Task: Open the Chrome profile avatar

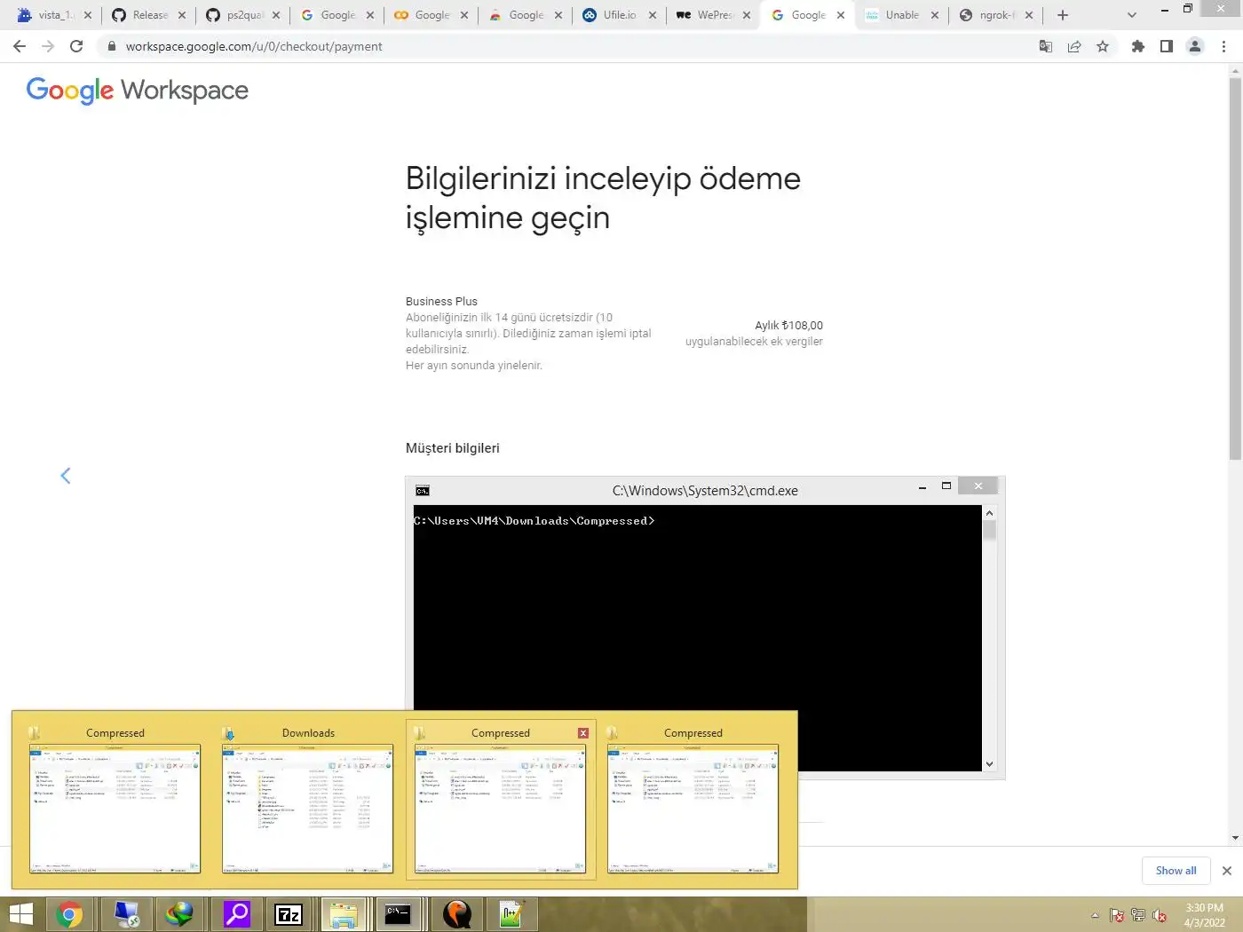Action: 1195,46
